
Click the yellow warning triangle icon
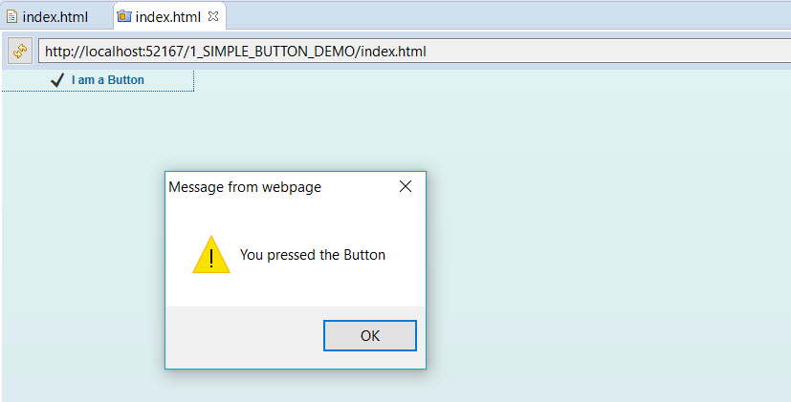coord(210,255)
